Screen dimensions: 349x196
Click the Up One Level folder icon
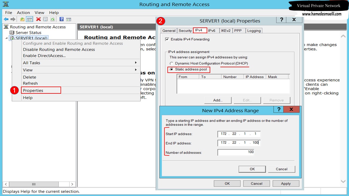pos(22,19)
